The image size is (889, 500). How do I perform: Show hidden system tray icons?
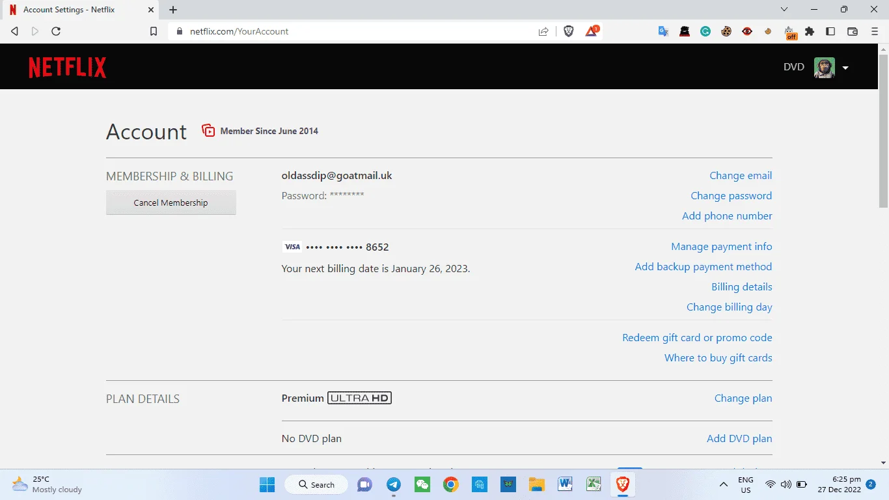click(x=723, y=484)
